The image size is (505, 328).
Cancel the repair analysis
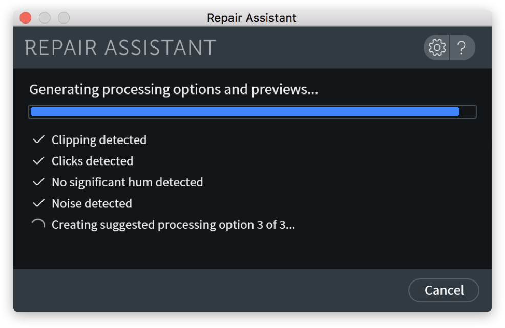pyautogui.click(x=444, y=290)
